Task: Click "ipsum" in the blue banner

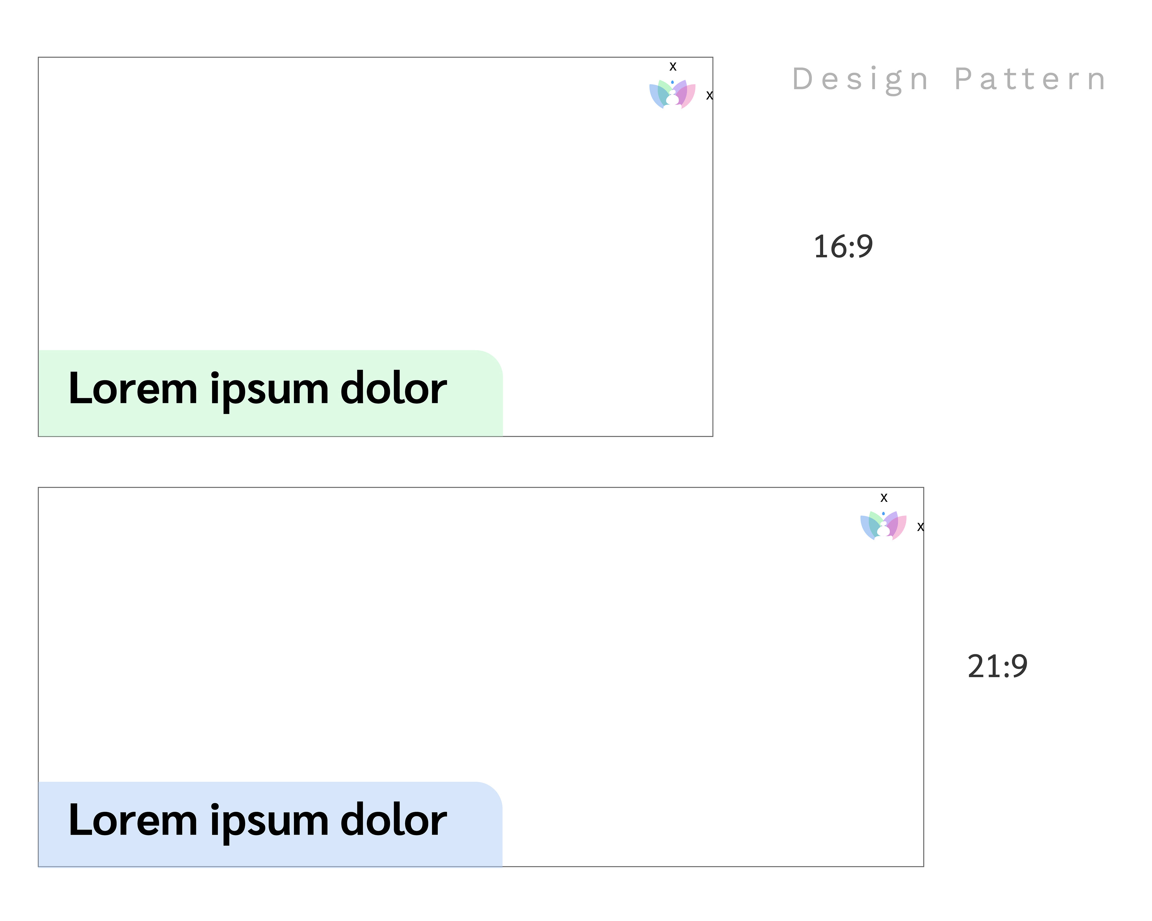Action: tap(269, 821)
